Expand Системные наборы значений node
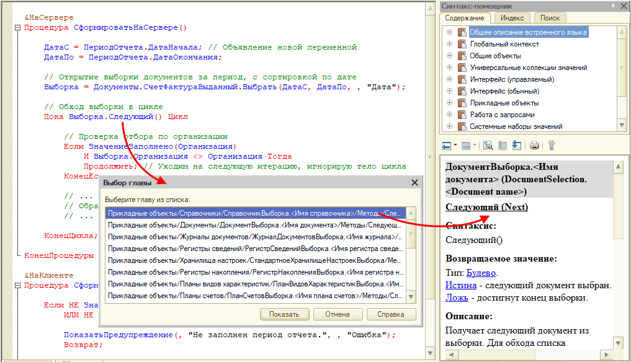 pos(449,126)
